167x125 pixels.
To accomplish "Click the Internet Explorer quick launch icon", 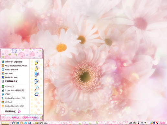I will 17,123.
